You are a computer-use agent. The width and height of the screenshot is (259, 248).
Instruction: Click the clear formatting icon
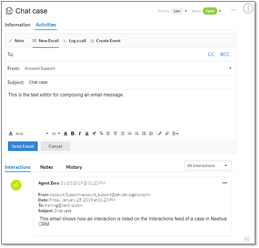coord(102,133)
